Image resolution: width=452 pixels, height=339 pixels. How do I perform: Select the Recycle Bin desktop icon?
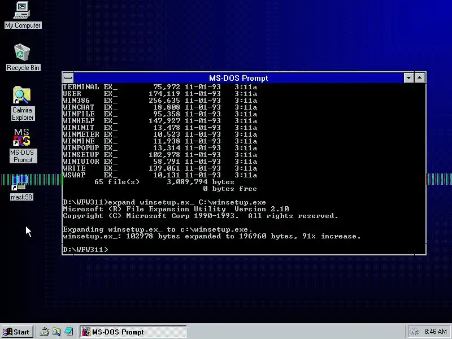coord(23,57)
